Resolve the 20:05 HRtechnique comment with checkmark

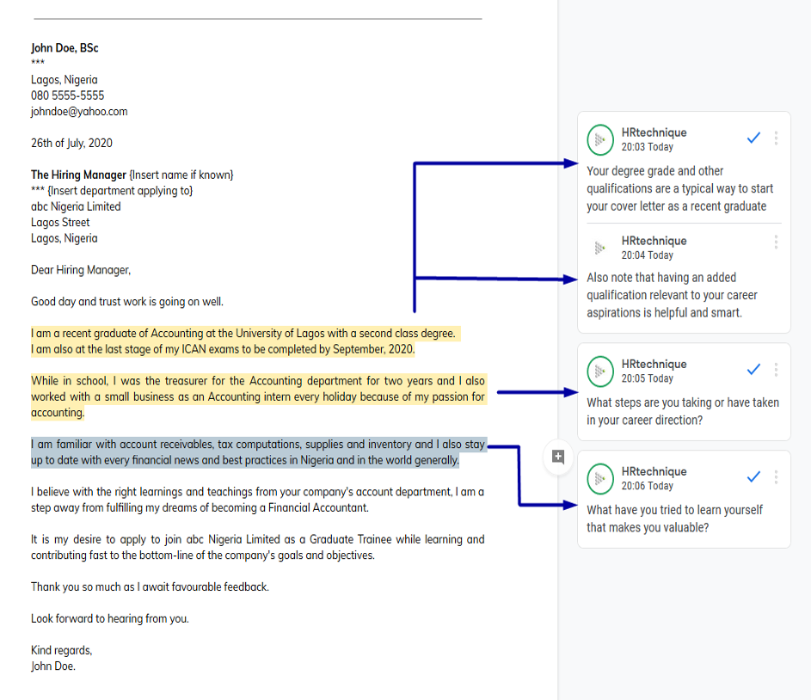click(753, 369)
